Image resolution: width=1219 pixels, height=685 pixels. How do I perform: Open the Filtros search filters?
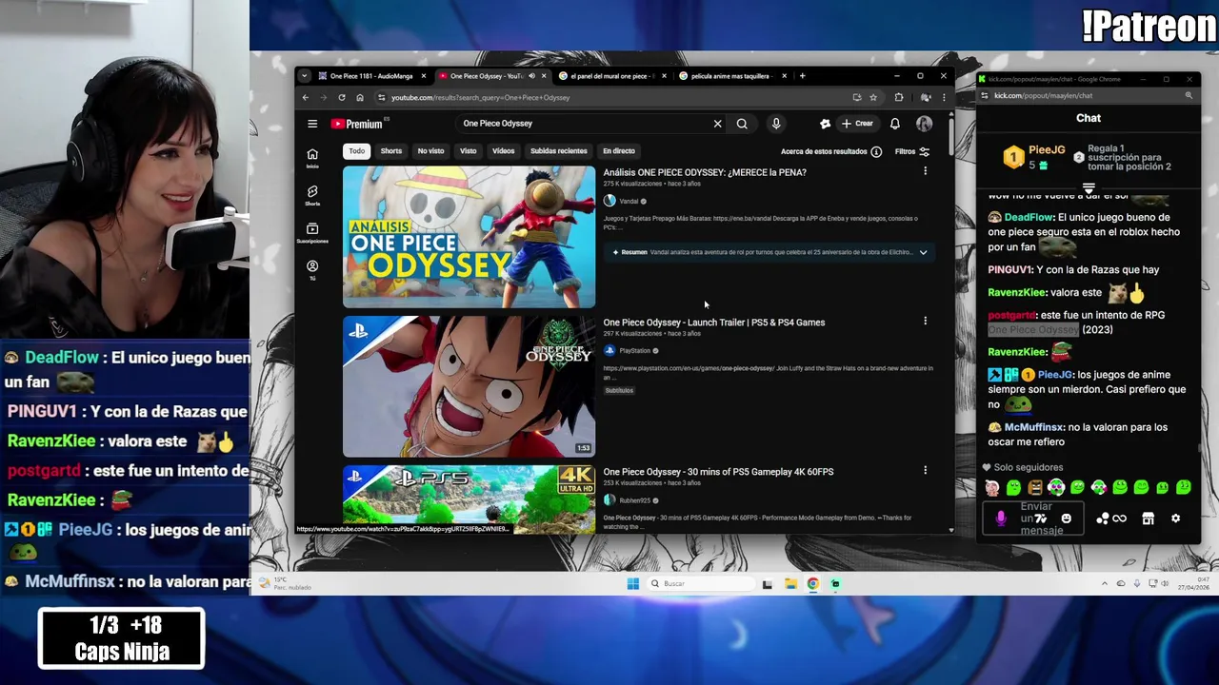tap(912, 151)
